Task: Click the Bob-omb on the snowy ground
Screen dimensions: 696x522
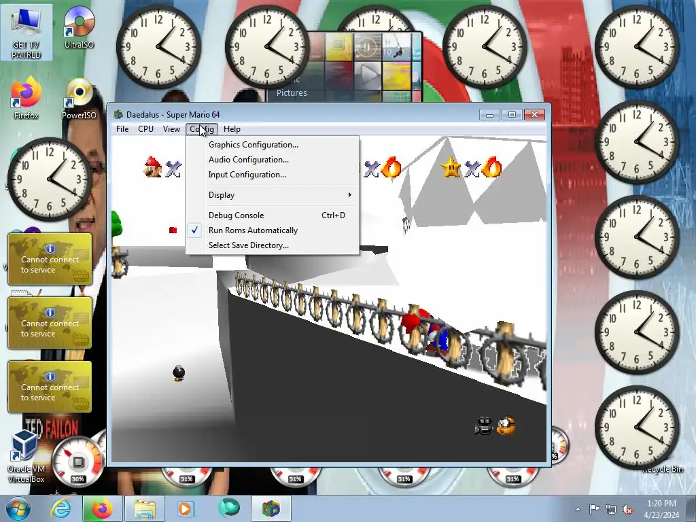Action: click(x=179, y=373)
